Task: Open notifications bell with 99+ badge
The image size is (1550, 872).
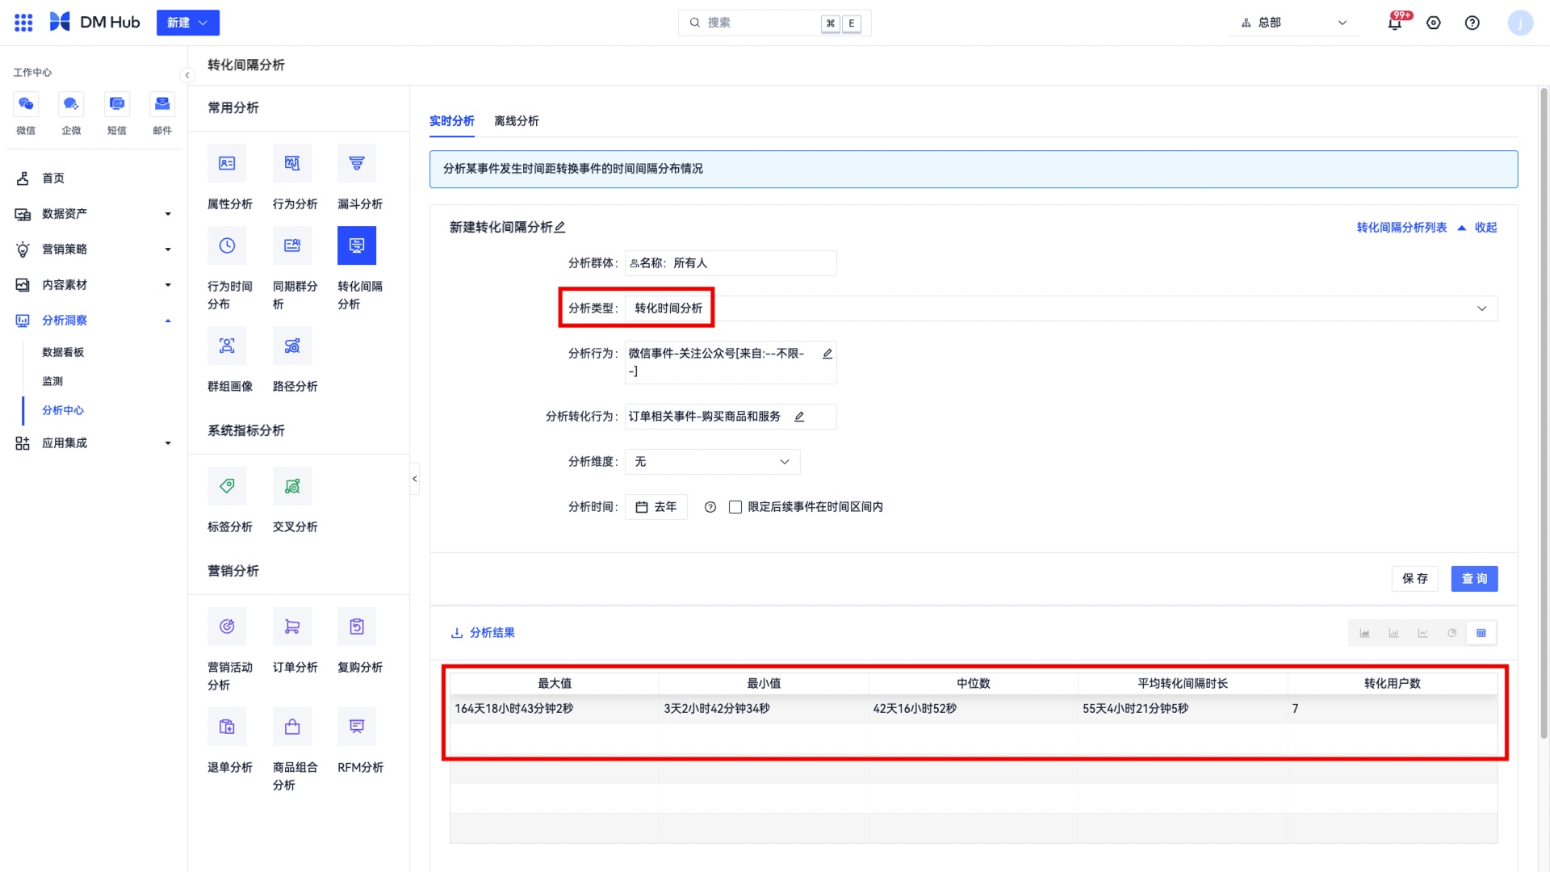Action: [x=1396, y=22]
